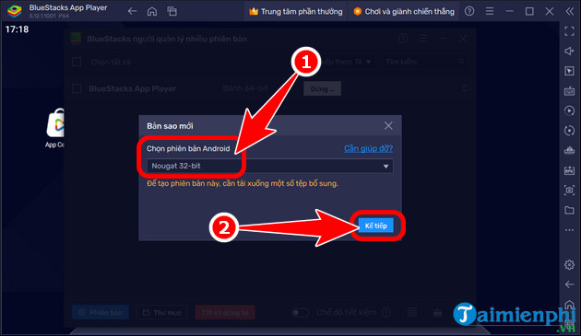Open the Cần giúp đỡ? help link
The height and width of the screenshot is (336, 581).
(368, 148)
